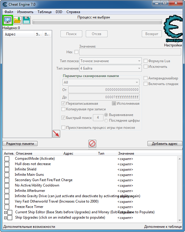This screenshot has width=185, height=232.
Task: Activate Ship Upgrades script checkbox
Action: [x=10, y=218]
